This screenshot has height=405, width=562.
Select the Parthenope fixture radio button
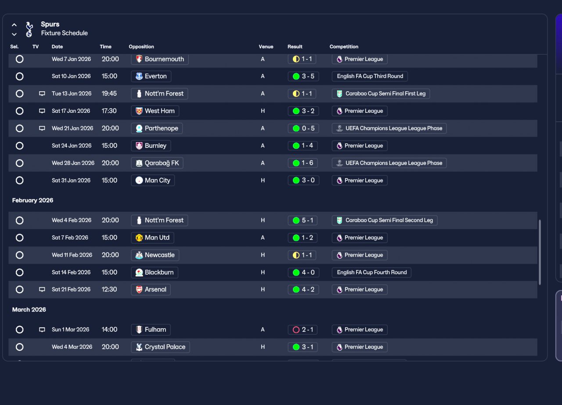pos(19,129)
